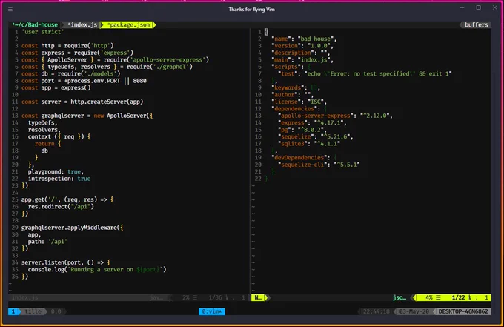The width and height of the screenshot is (504, 327).
Task: Click the vertical split divider between panes
Action: pyautogui.click(x=250, y=161)
